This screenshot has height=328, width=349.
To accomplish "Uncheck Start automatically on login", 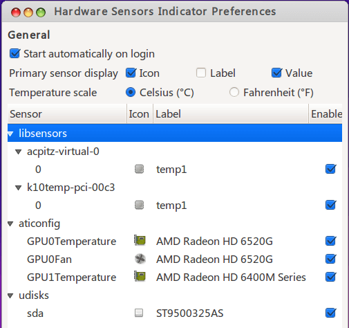I will (x=15, y=53).
